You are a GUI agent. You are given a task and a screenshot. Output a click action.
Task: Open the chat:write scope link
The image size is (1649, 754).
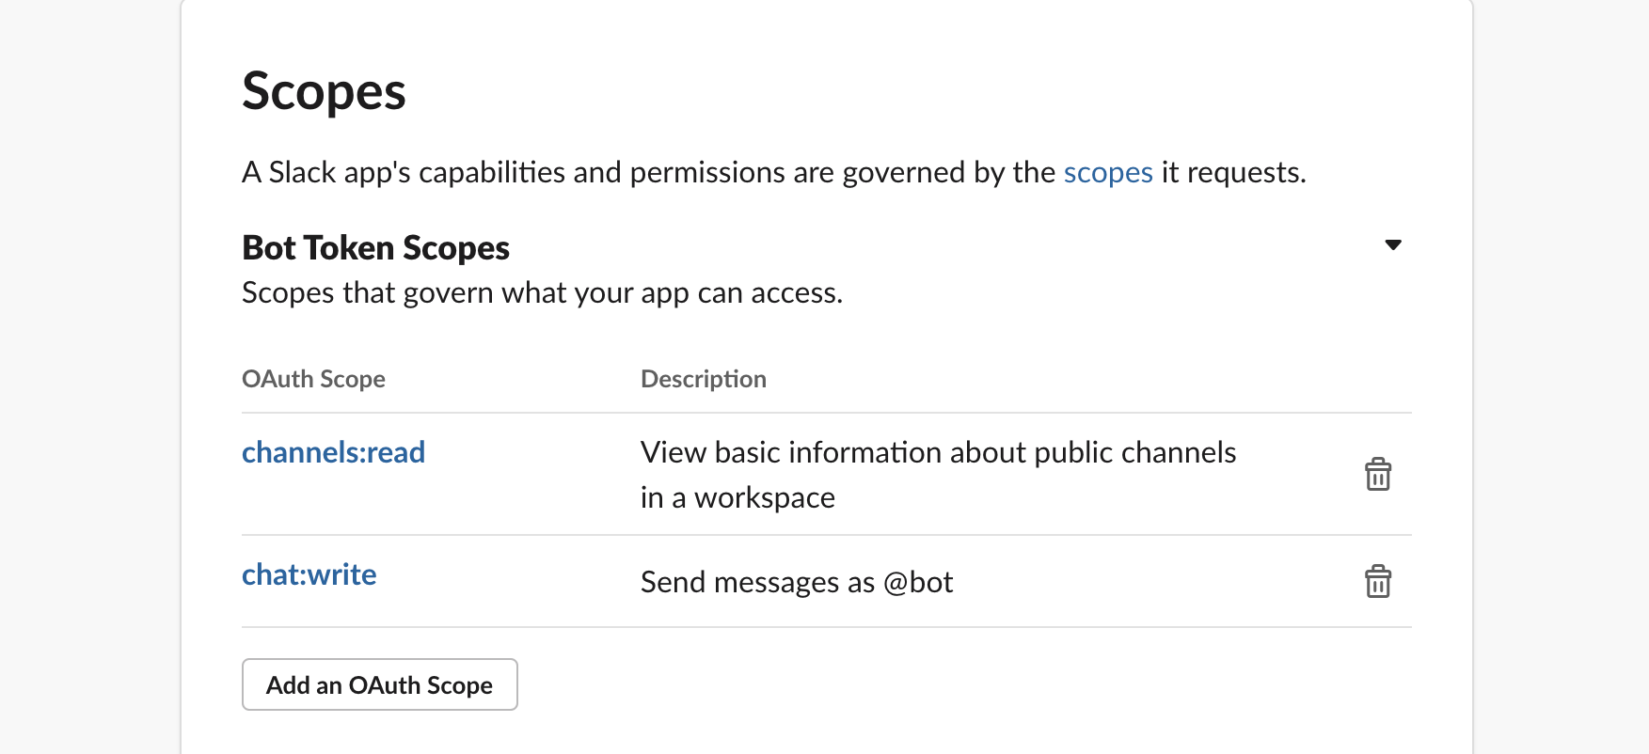pos(309,574)
